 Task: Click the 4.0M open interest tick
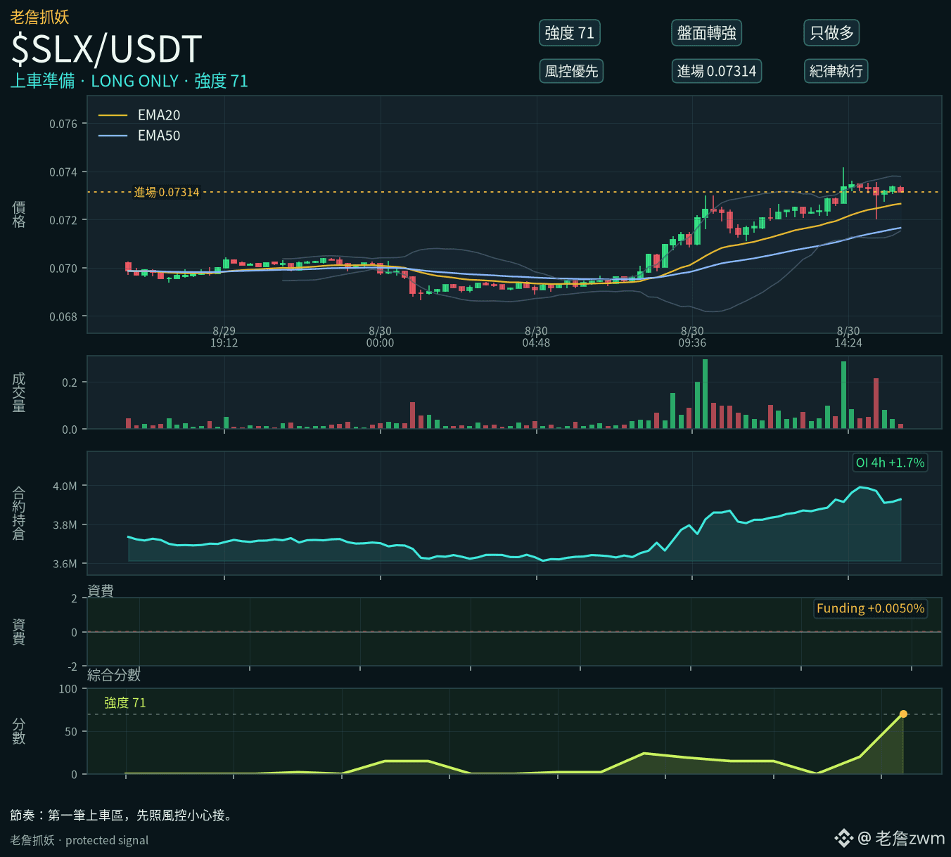tap(65, 486)
